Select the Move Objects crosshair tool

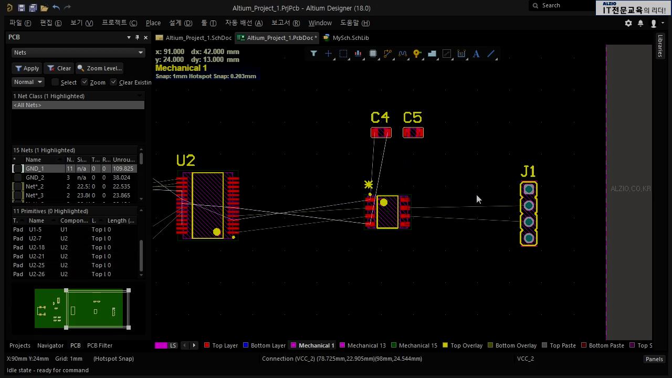pyautogui.click(x=328, y=54)
